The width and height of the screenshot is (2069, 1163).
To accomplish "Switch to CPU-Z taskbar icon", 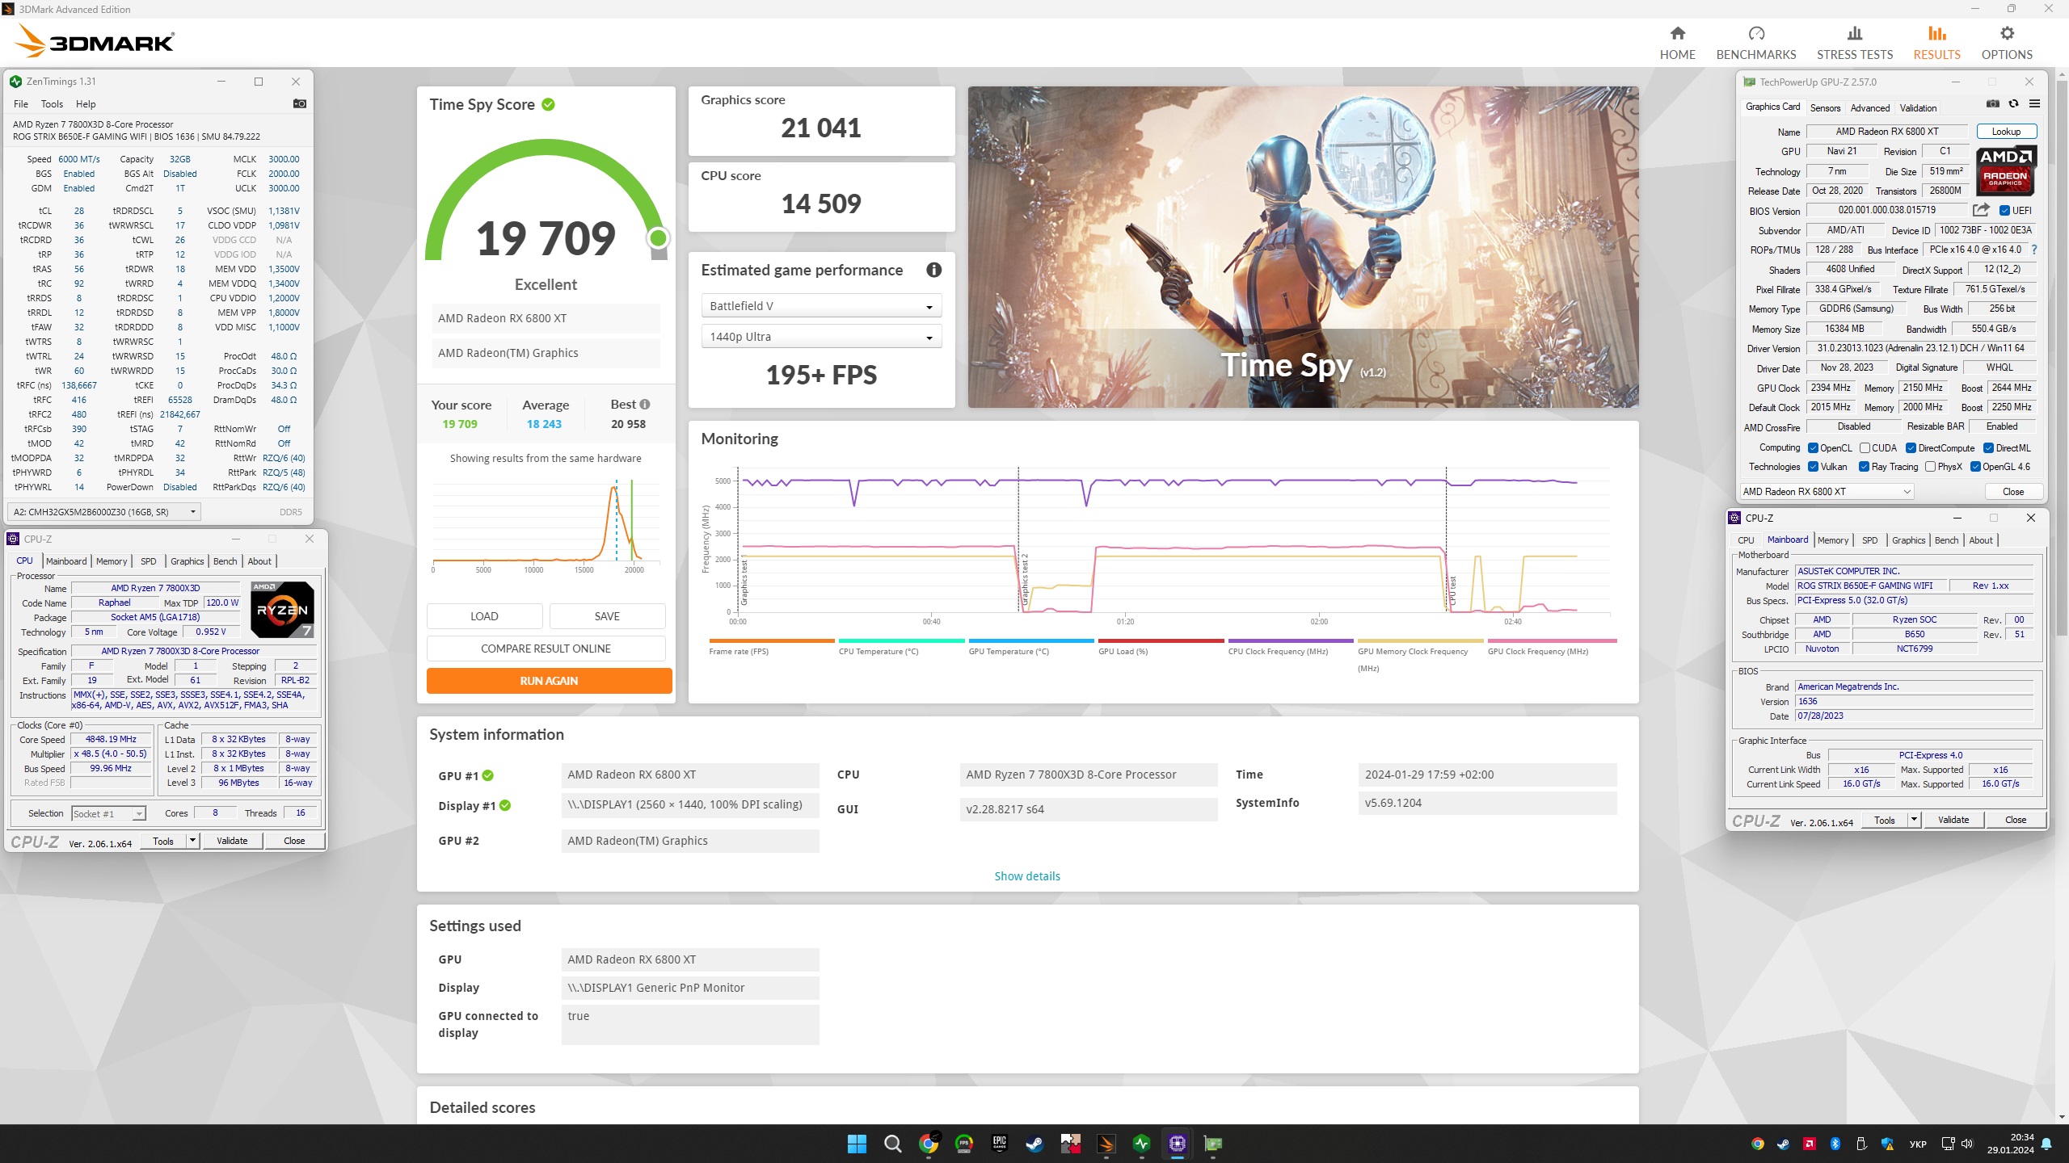I will pyautogui.click(x=1177, y=1144).
